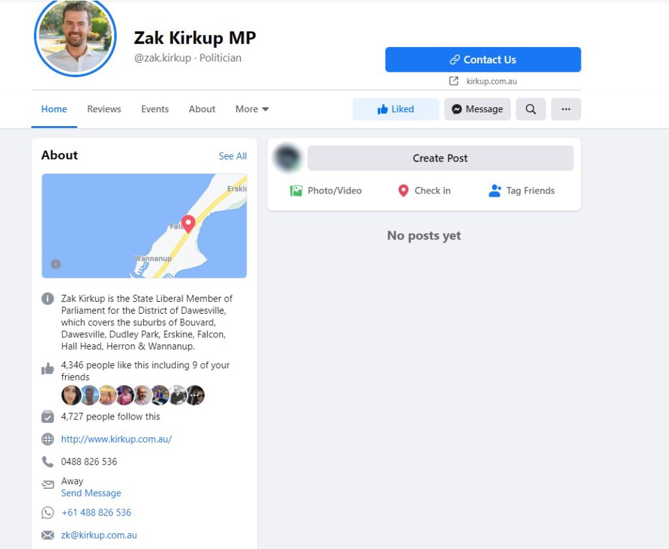Open the three-dots more options button
This screenshot has height=549, width=669.
tap(566, 109)
